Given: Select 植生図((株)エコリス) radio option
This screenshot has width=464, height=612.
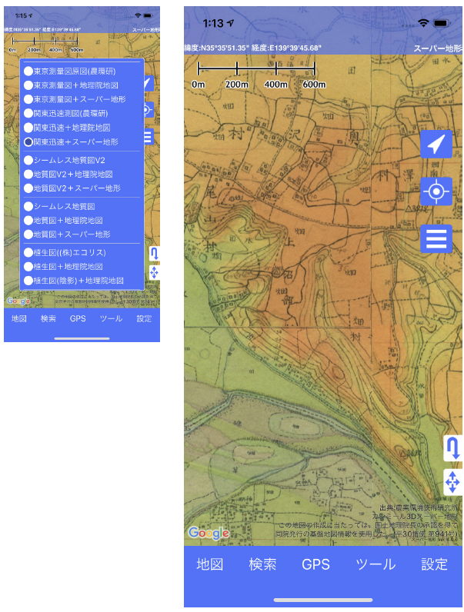Looking at the screenshot, I should (x=28, y=253).
